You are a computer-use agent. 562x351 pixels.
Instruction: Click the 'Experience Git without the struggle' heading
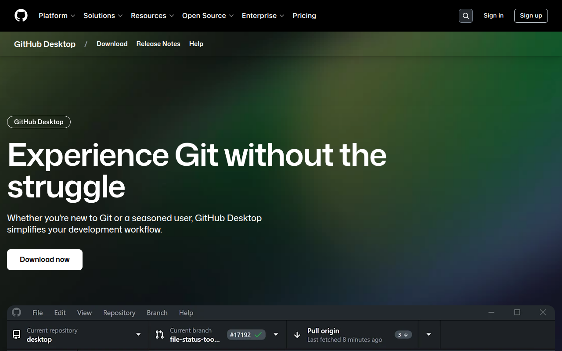coord(197,171)
